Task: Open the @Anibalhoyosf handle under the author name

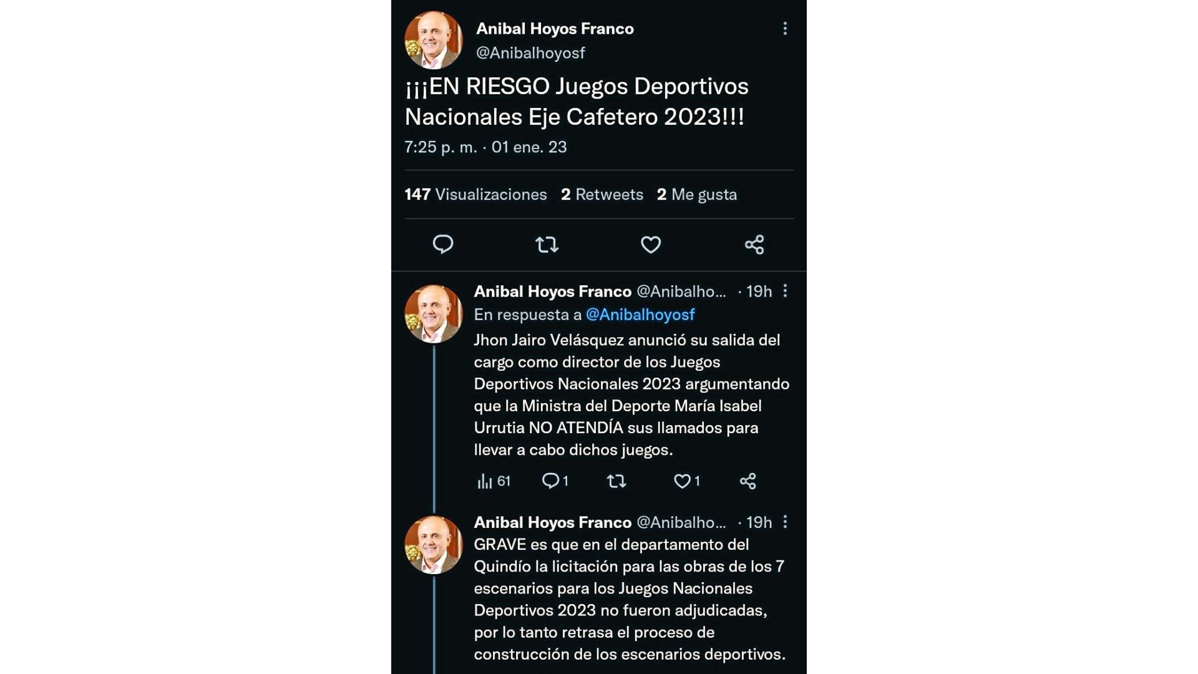Action: pyautogui.click(x=530, y=53)
